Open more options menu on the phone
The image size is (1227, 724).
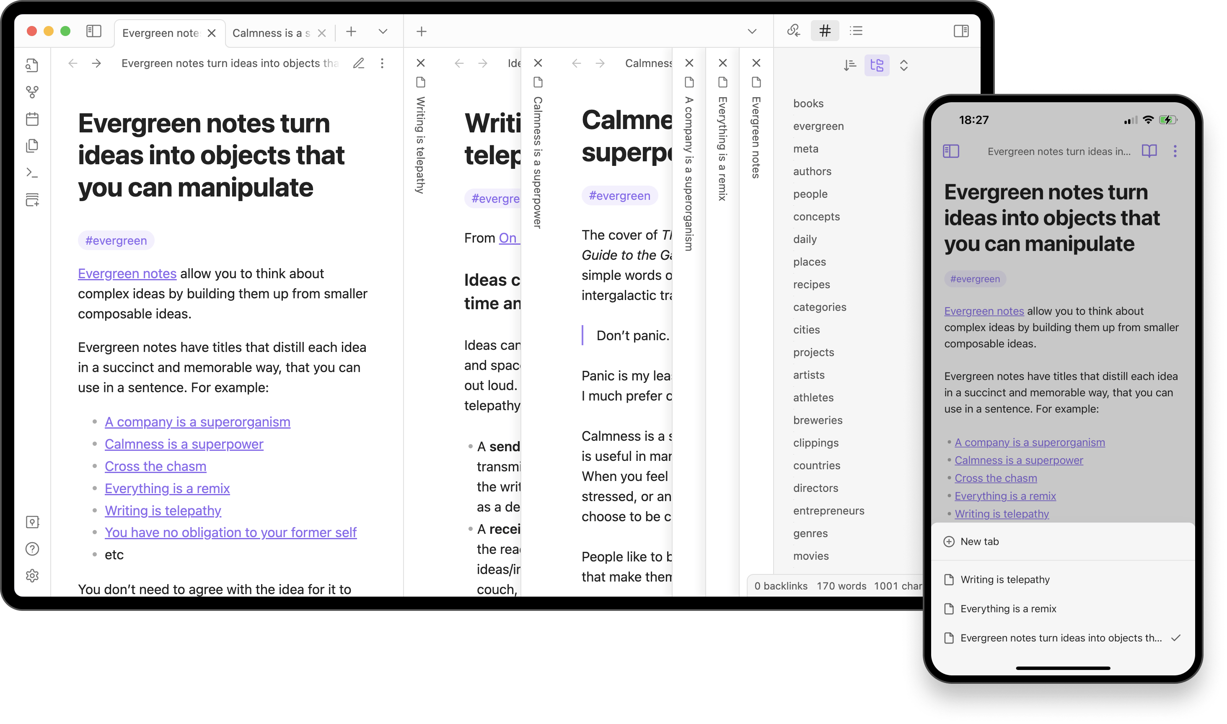1175,151
